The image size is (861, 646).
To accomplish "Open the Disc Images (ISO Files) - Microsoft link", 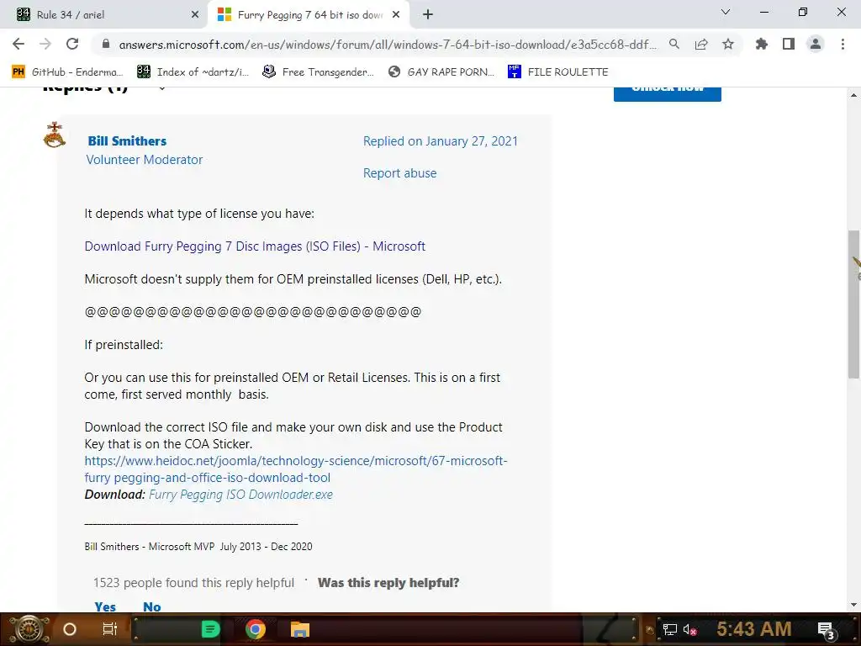I will tap(255, 246).
